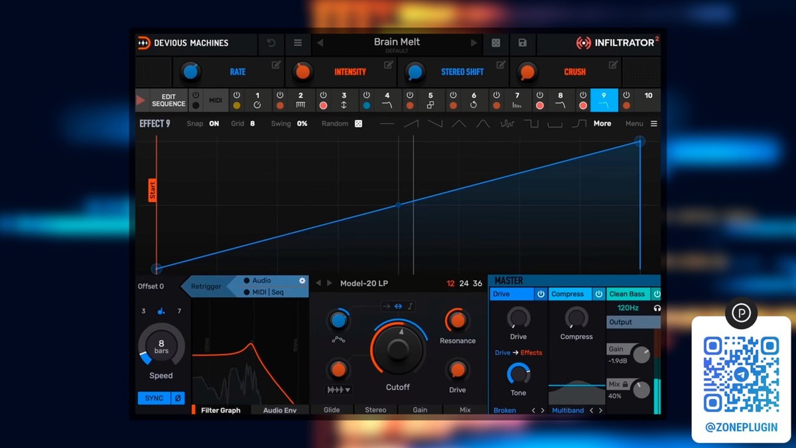
Task: Click the bidirectional arrow modulation icon
Action: coord(398,306)
